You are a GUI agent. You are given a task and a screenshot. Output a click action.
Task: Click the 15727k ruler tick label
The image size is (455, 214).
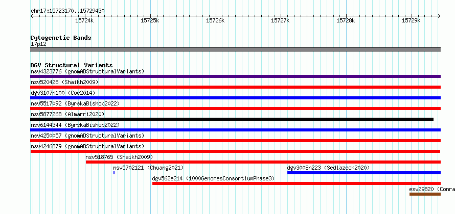click(x=280, y=20)
